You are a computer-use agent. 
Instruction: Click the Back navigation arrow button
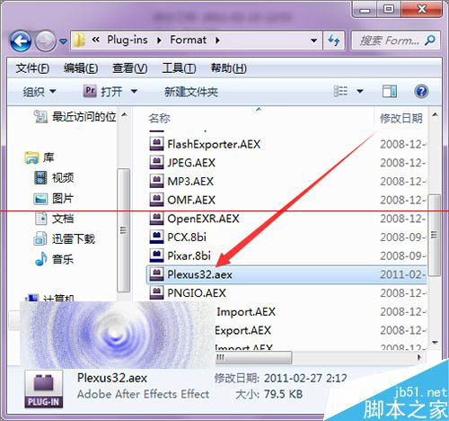(x=21, y=41)
